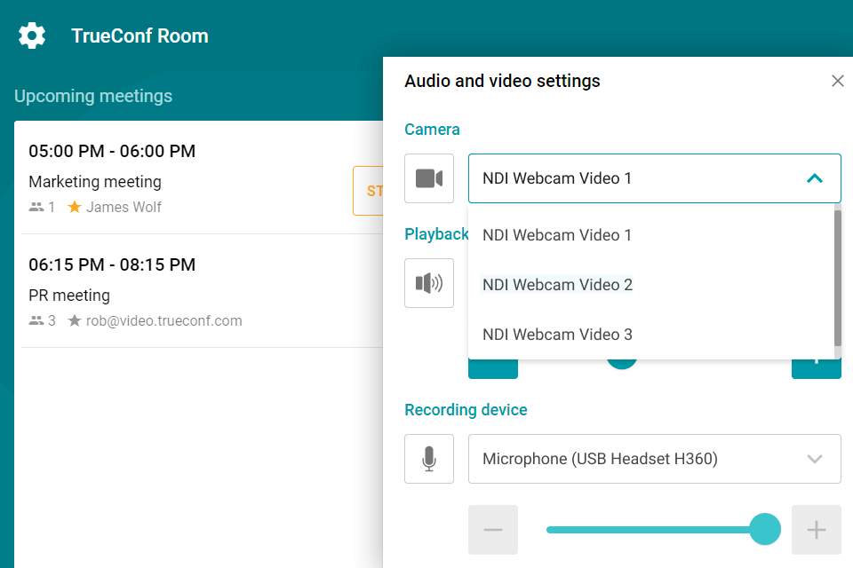Click the speaker playback test icon
The image size is (853, 568).
click(428, 283)
